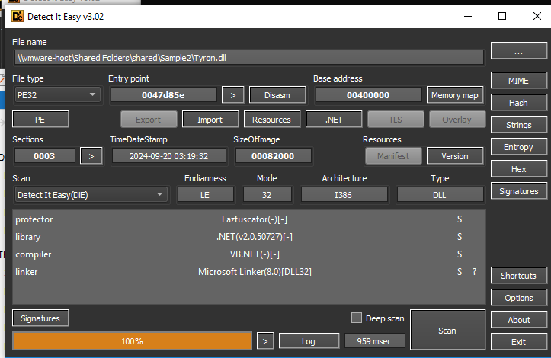This screenshot has width=551, height=358.
Task: Select the compiler VB.NET result row
Action: tap(248, 254)
